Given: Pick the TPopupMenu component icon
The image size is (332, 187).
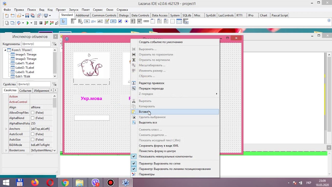Looking at the screenshot, I should pyautogui.click(x=80, y=21).
